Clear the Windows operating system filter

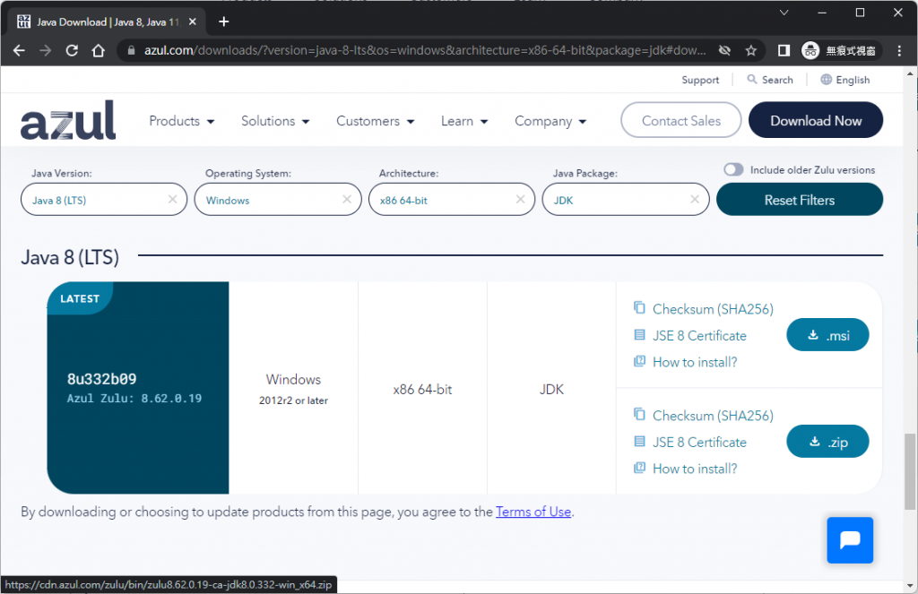pyautogui.click(x=347, y=199)
